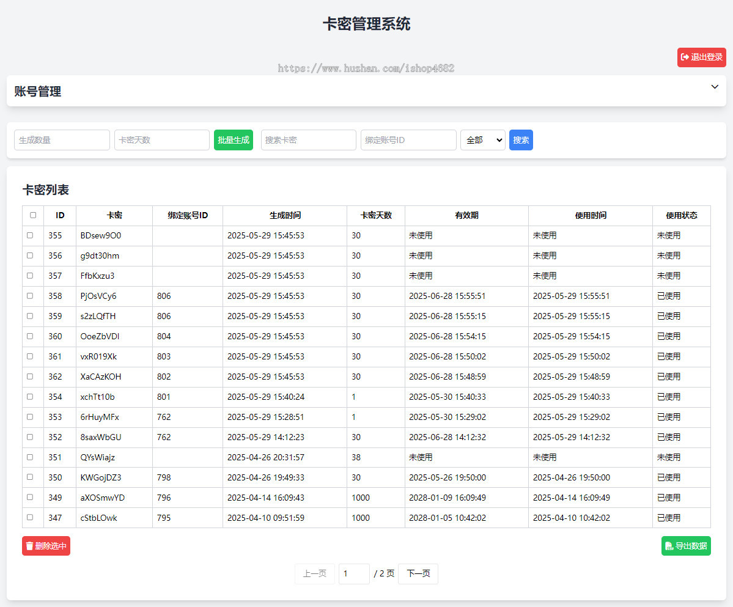This screenshot has height=607, width=733.
Task: Select the checkbox for card cStbLOwk
Action: click(30, 517)
